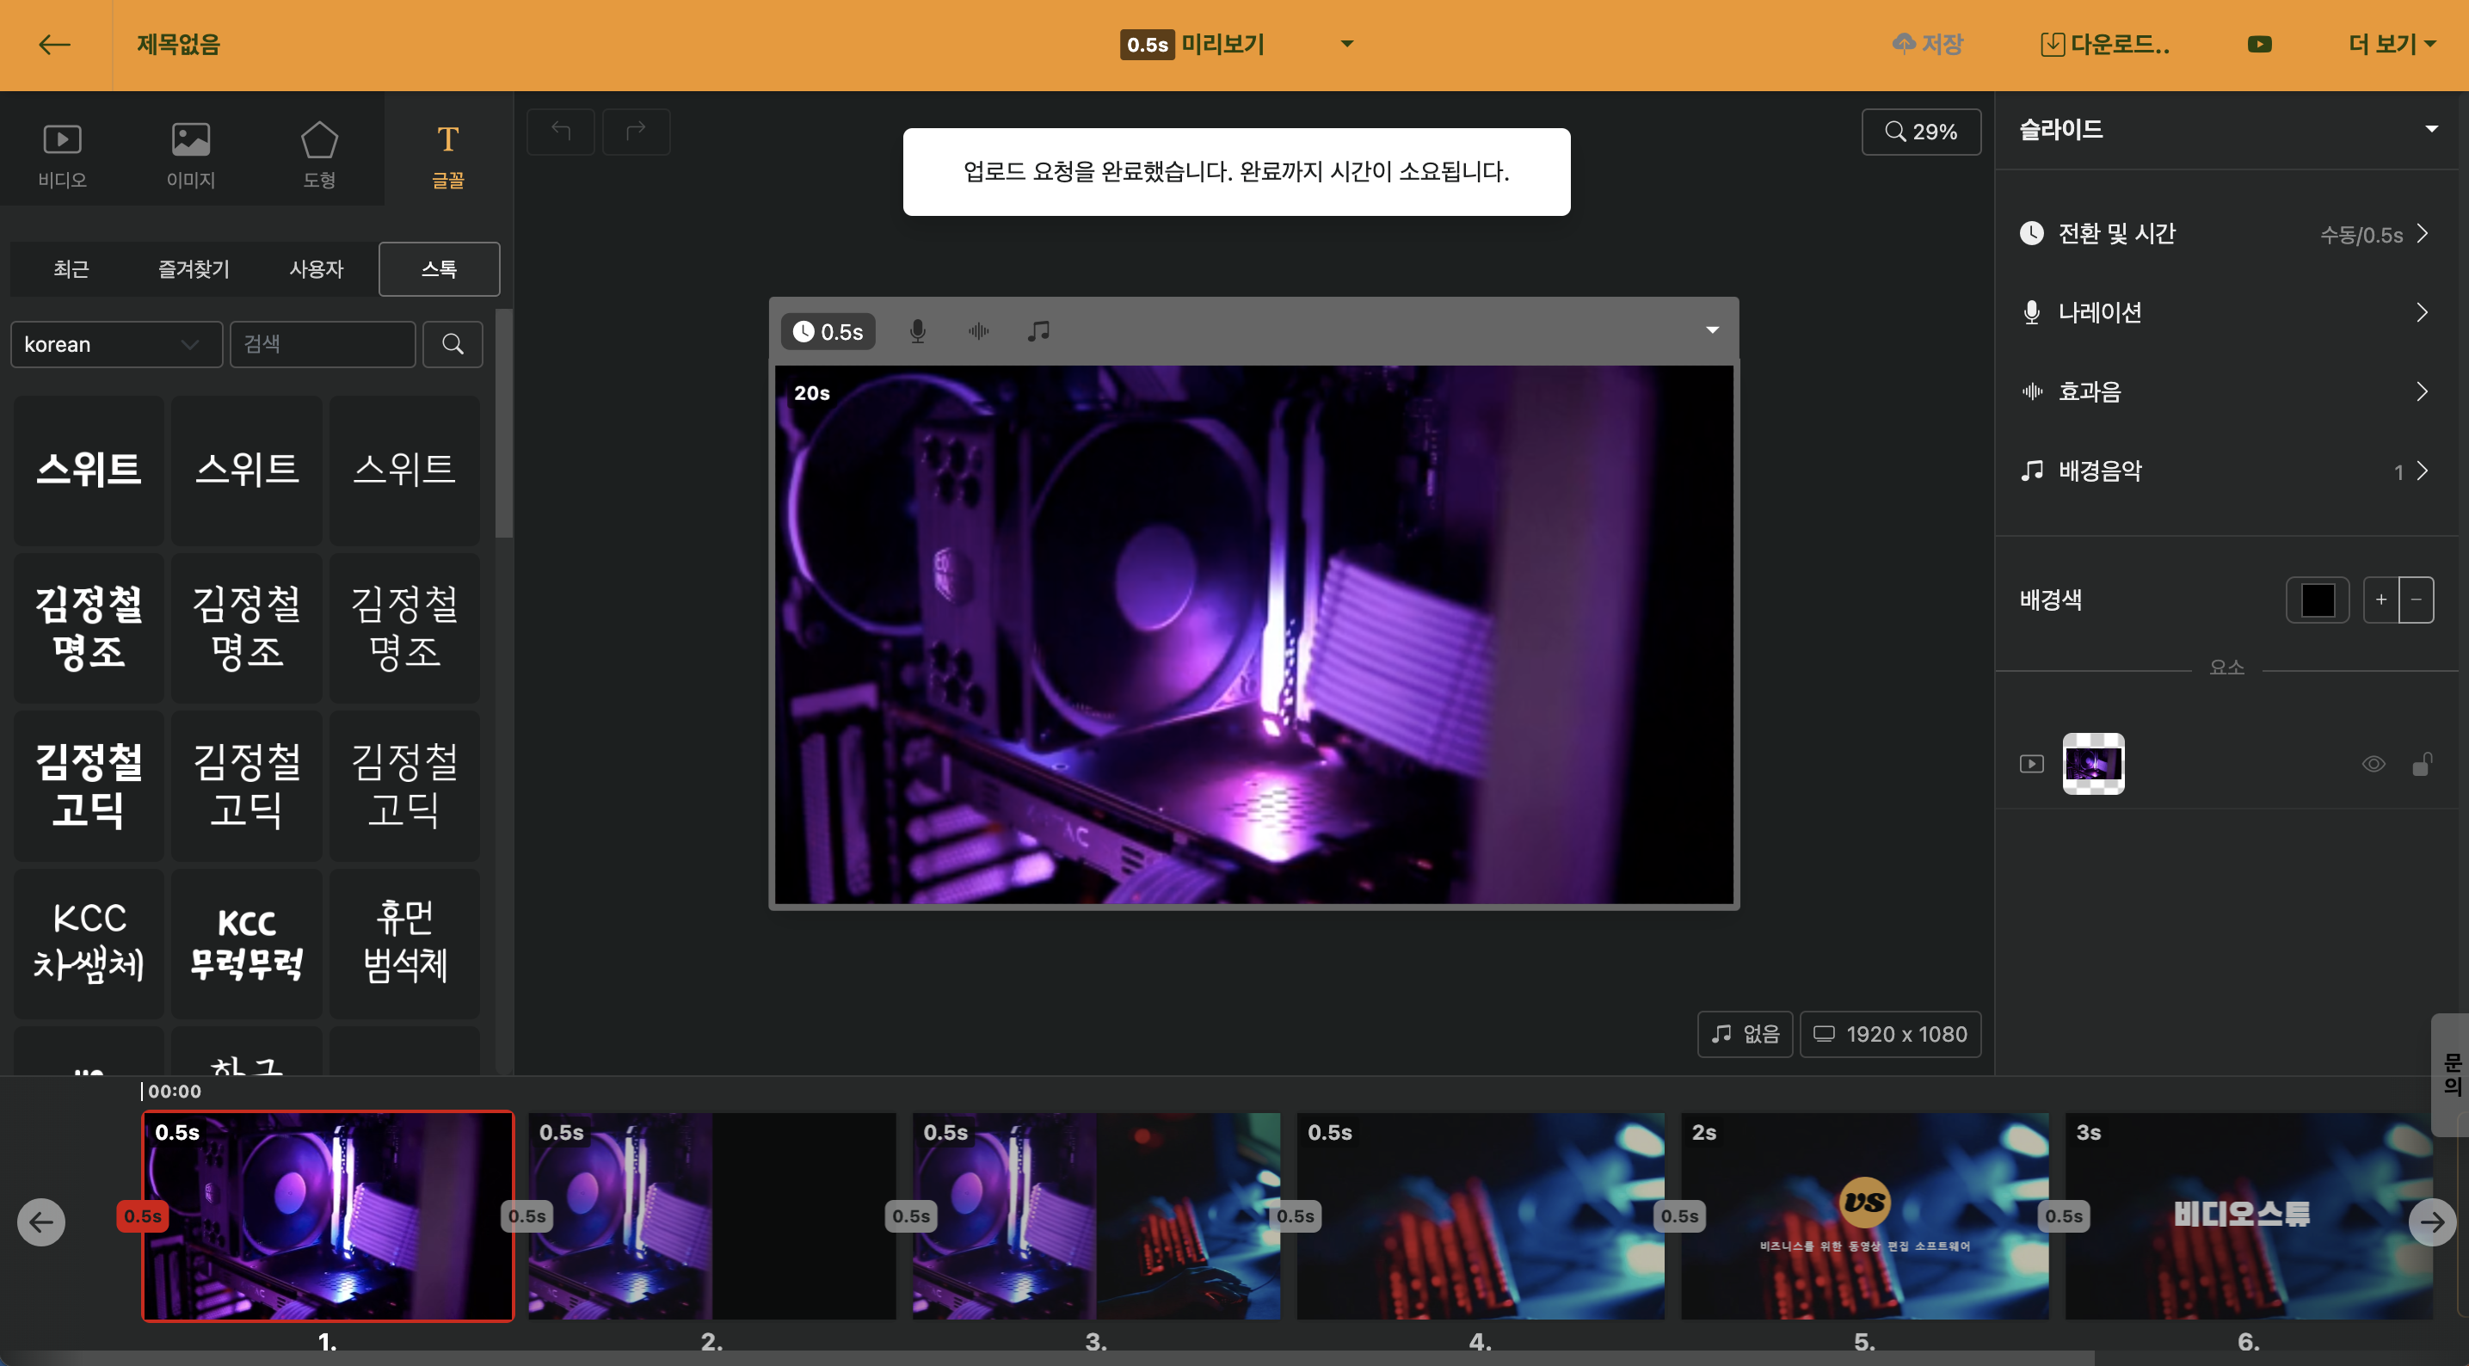Image resolution: width=2469 pixels, height=1366 pixels.
Task: Click the font search magnifier button
Action: pos(453,344)
